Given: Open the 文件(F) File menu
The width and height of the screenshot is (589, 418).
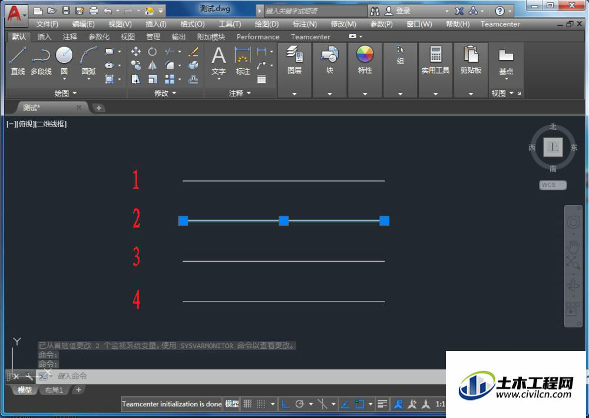Looking at the screenshot, I should click(x=47, y=24).
